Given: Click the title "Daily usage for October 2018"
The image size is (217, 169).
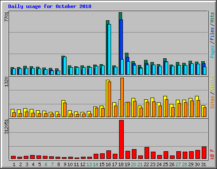Looking at the screenshot, I should (x=50, y=6).
